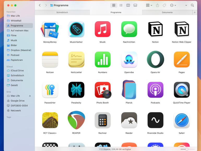Open Schreibtisch under iCloud
Image resolution: width=201 pixels, height=151 pixels.
coord(19,75)
